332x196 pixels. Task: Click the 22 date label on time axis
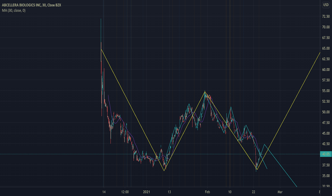253,192
